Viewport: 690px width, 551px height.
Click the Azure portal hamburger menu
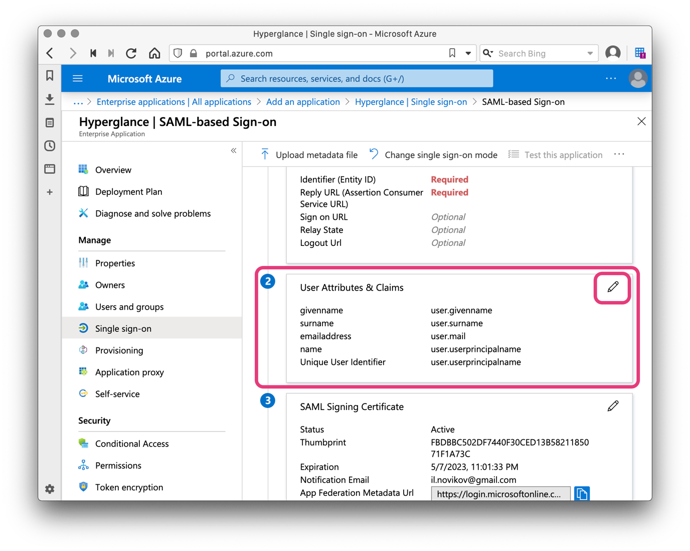pos(78,78)
